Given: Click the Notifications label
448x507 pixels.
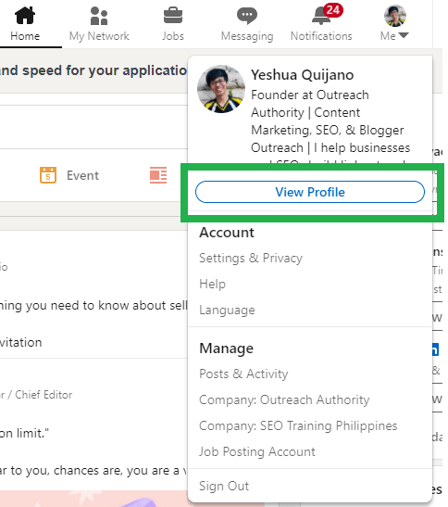Looking at the screenshot, I should [321, 36].
